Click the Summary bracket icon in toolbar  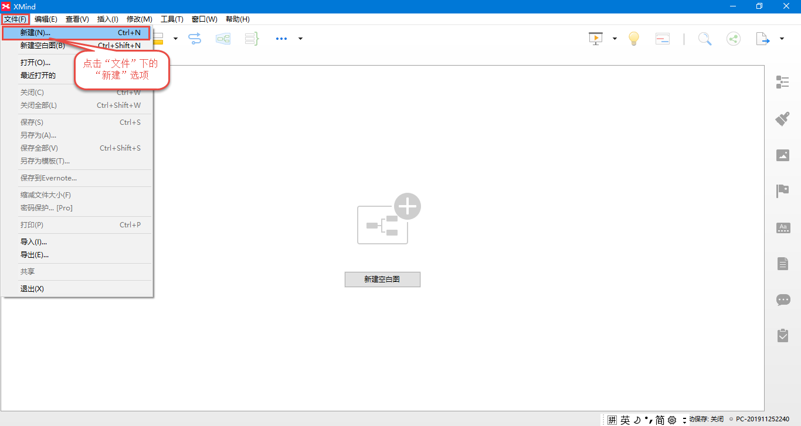click(x=252, y=39)
